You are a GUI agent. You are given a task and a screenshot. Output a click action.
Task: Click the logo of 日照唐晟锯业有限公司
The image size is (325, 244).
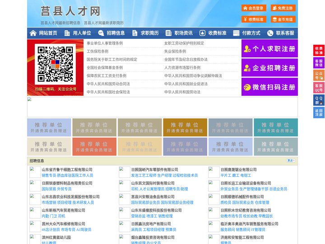click(214, 172)
